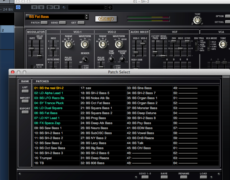Image resolution: width=230 pixels, height=180 pixels.
Task: Select patch 45: BS Oh! Bass
Action: tap(149, 148)
